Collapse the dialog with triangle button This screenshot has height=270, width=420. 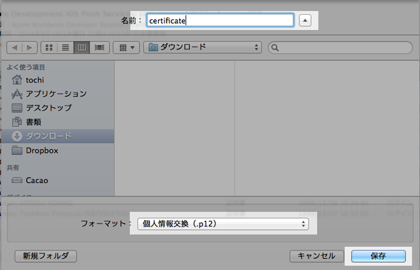pos(305,20)
